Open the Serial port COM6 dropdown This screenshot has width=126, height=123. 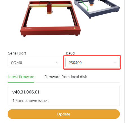click(35, 63)
